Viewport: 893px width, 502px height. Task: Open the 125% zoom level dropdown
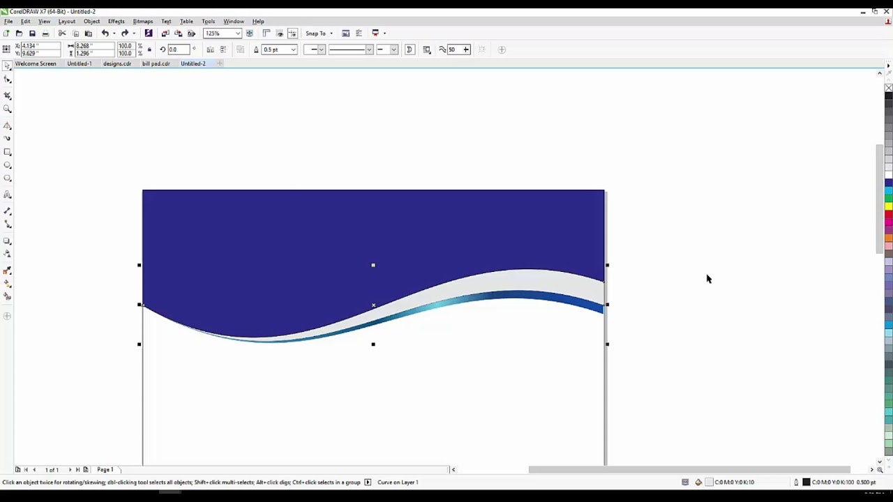[x=238, y=33]
